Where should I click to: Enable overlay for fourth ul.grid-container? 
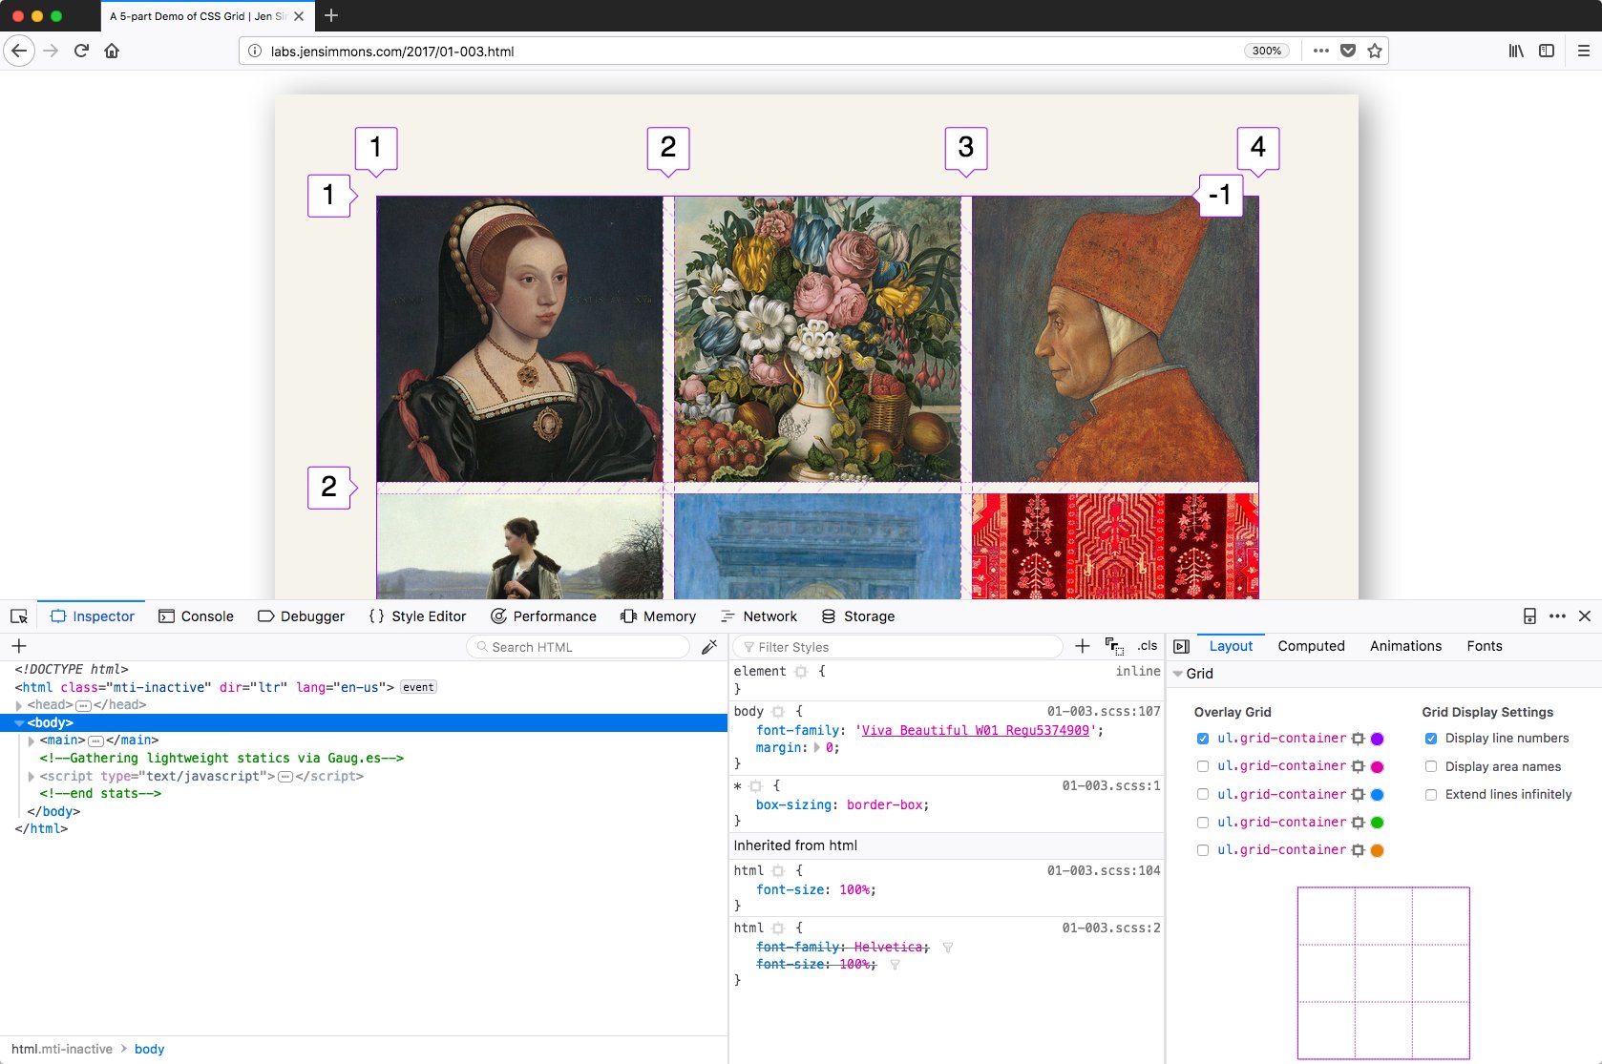(x=1203, y=823)
